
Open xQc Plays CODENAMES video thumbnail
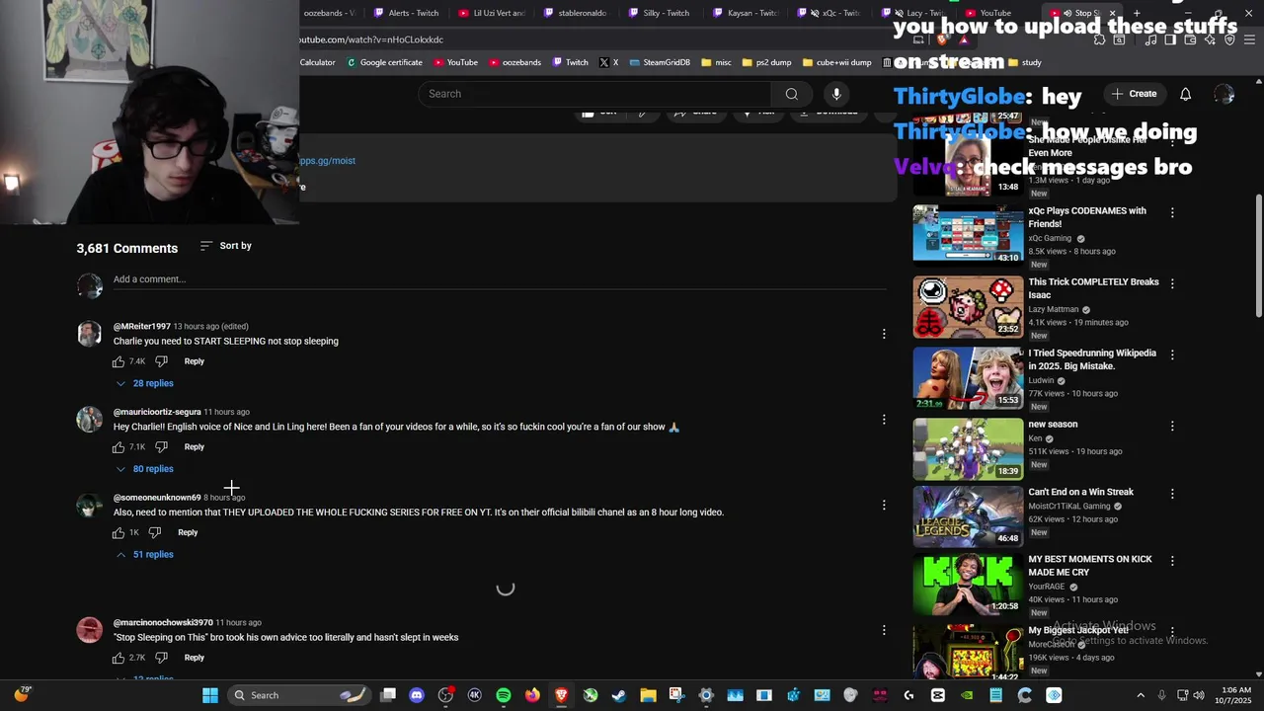968,234
